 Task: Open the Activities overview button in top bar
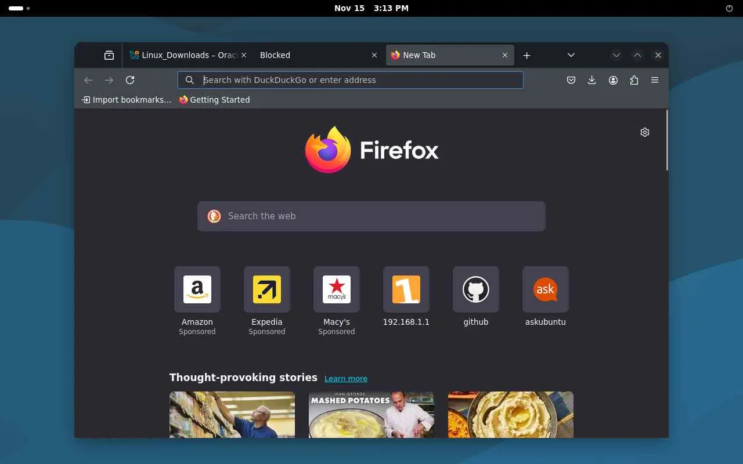coord(19,9)
